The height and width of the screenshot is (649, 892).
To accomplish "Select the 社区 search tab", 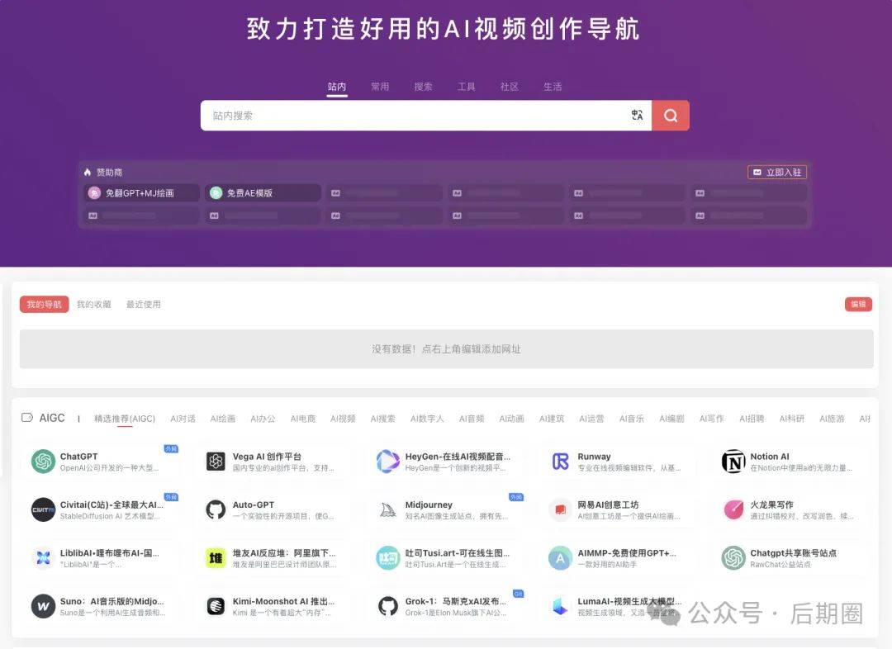I will (x=509, y=87).
